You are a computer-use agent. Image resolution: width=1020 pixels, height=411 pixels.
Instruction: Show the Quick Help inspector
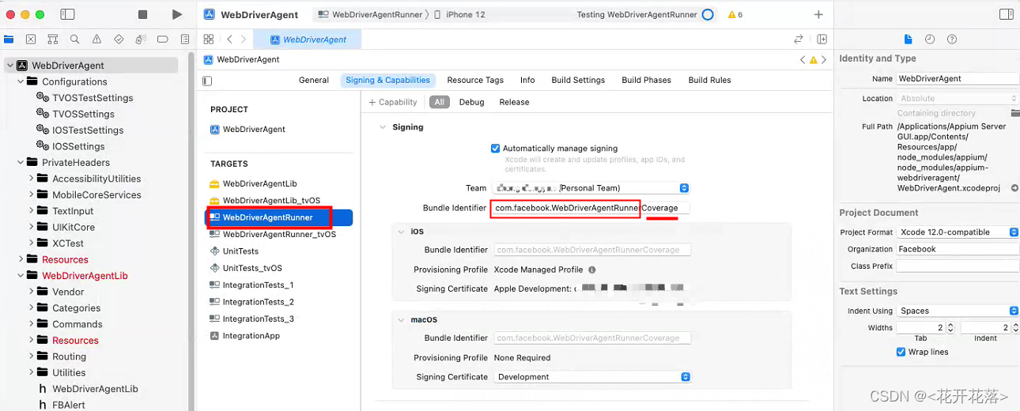(x=952, y=39)
